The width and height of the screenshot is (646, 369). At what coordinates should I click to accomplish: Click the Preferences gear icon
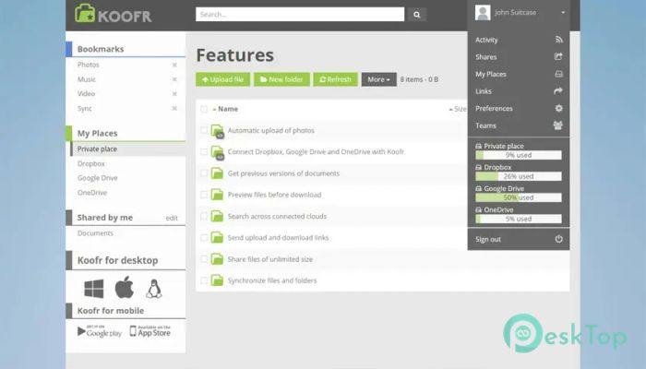(558, 108)
